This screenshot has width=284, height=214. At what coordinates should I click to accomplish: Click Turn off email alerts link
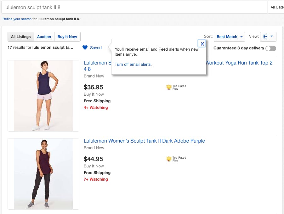coord(133,64)
